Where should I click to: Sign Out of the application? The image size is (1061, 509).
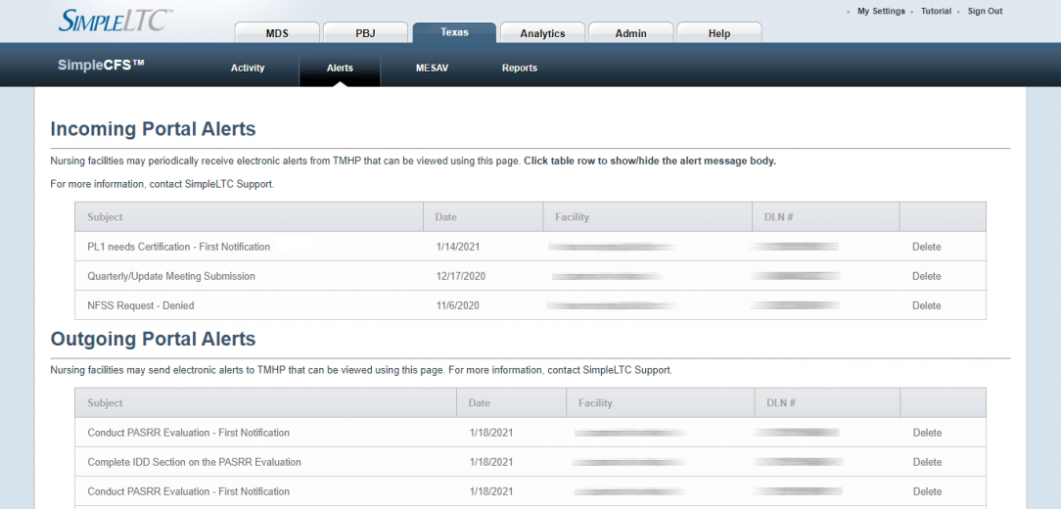[x=985, y=12]
